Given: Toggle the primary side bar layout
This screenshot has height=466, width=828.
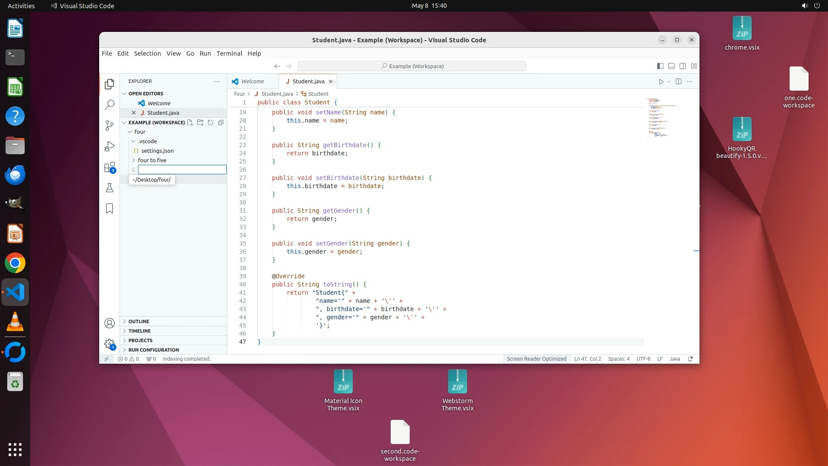Looking at the screenshot, I should pyautogui.click(x=660, y=66).
